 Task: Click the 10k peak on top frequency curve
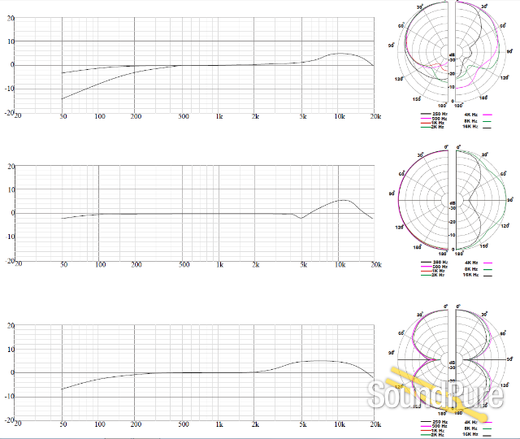click(340, 54)
